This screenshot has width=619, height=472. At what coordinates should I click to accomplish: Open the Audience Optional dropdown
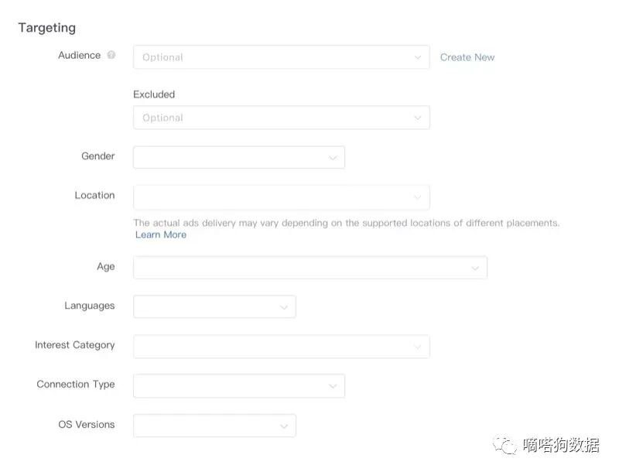(x=282, y=57)
